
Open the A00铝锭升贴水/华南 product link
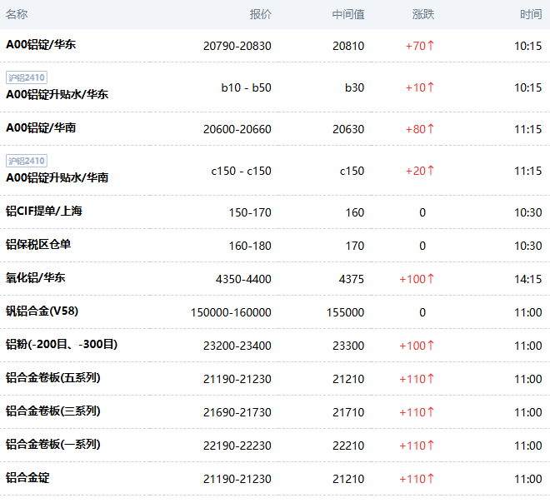[x=57, y=177]
